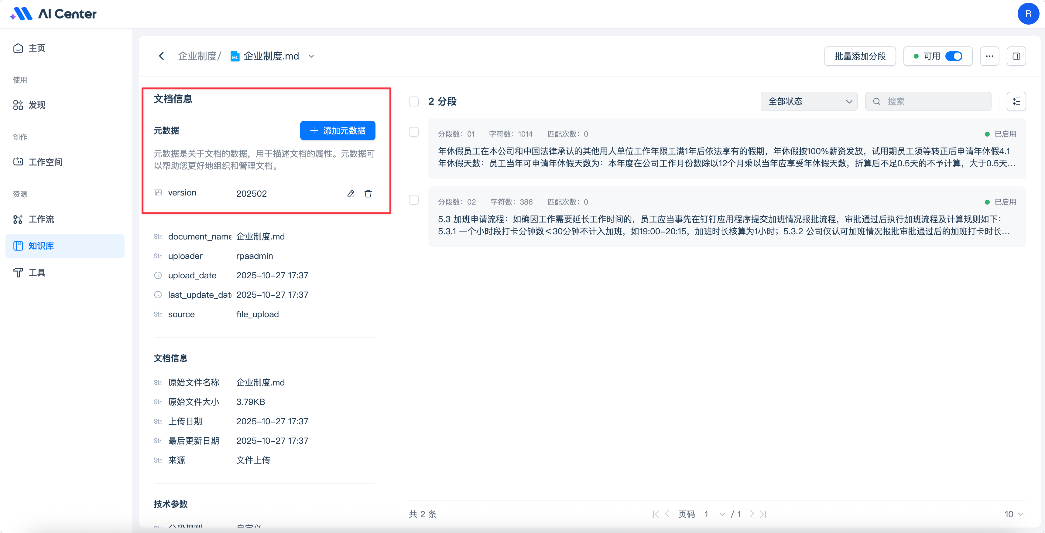
Task: Expand the 企业制度.md file name dropdown
Action: point(311,56)
